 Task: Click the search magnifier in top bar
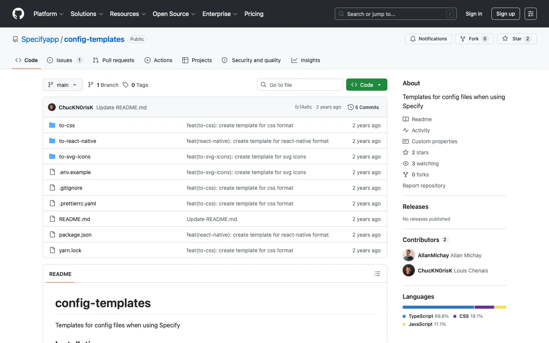tap(341, 14)
